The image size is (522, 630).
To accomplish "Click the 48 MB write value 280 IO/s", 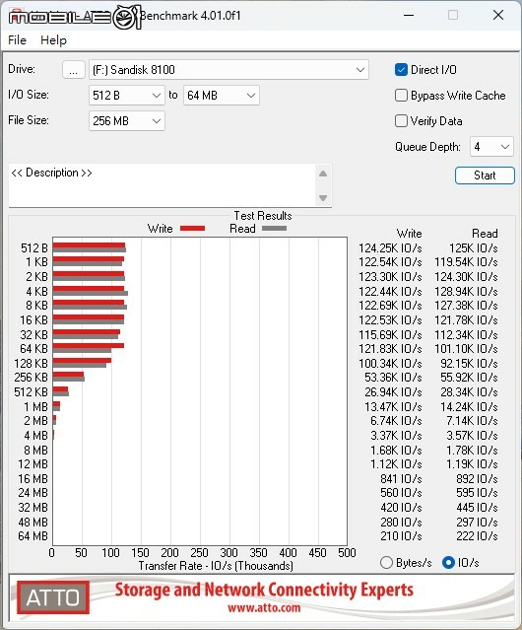I will [x=401, y=522].
